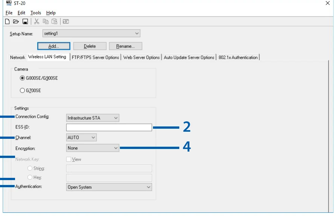The width and height of the screenshot is (336, 224).
Task: Expand the Authentication Open System dropdown
Action: pyautogui.click(x=109, y=187)
